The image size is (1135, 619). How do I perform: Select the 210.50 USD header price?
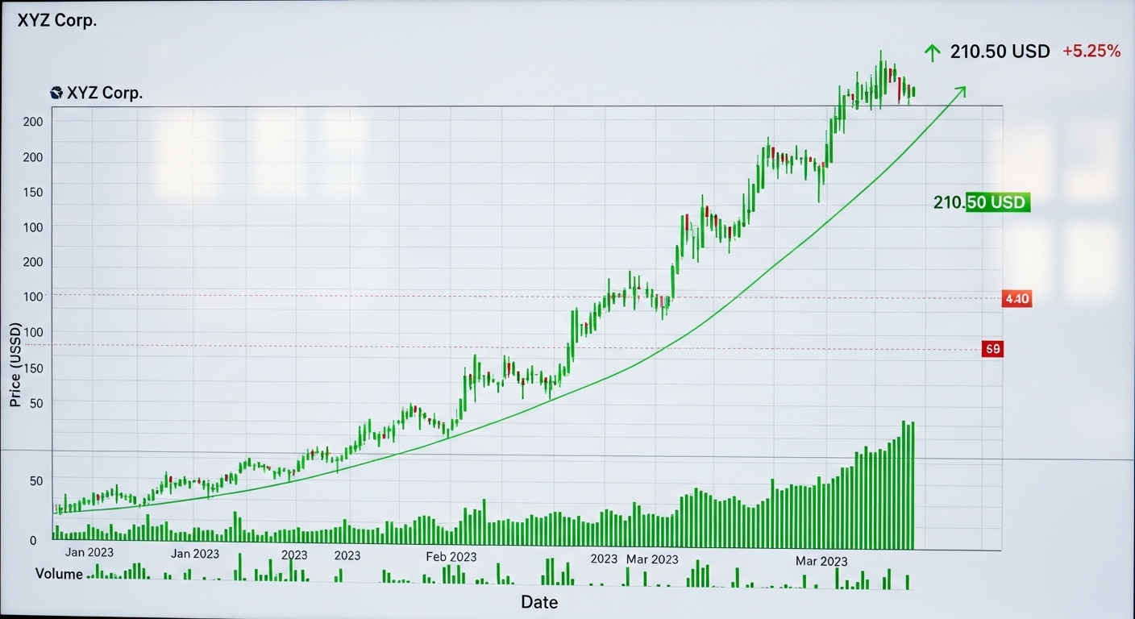(1000, 52)
